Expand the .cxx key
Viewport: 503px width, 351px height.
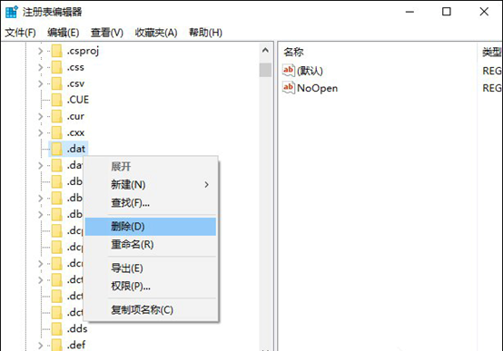41,132
